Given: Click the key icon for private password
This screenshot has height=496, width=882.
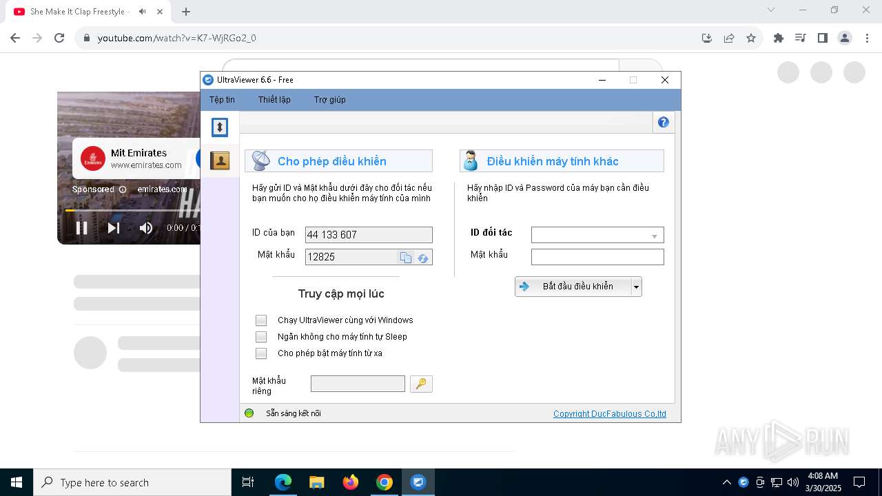Looking at the screenshot, I should tap(421, 384).
